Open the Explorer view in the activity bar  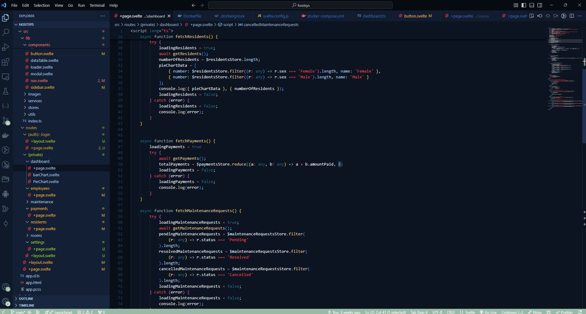[x=6, y=18]
